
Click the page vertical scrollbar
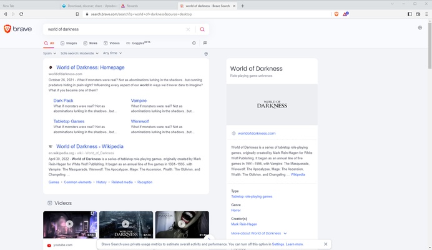(430, 46)
